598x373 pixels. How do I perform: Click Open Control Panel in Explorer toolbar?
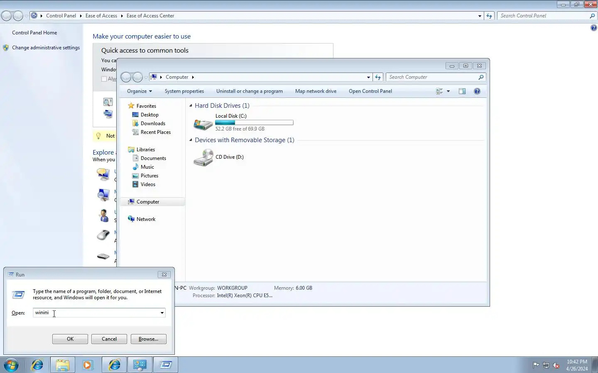[x=370, y=91]
